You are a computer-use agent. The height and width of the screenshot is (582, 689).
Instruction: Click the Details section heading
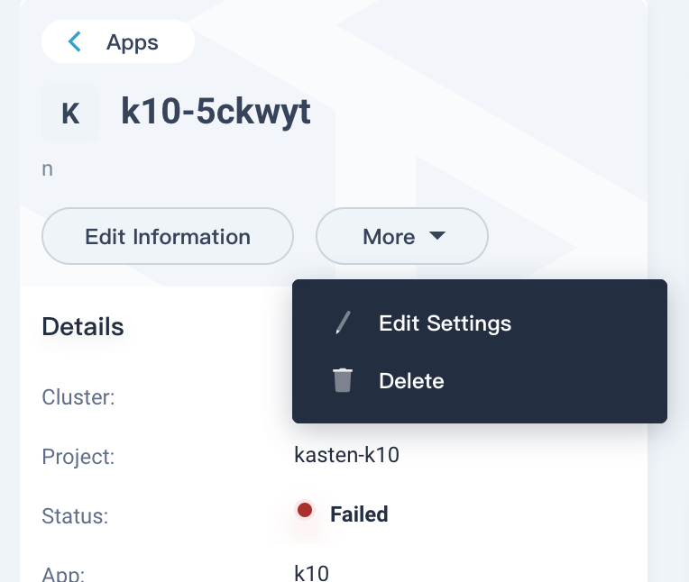(83, 326)
